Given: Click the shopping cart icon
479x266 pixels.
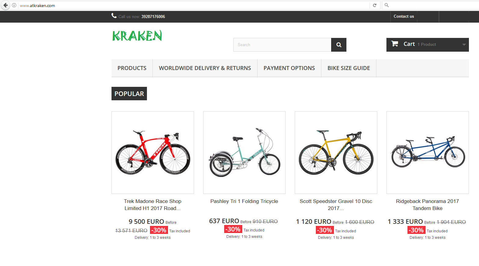Looking at the screenshot, I should (x=395, y=44).
